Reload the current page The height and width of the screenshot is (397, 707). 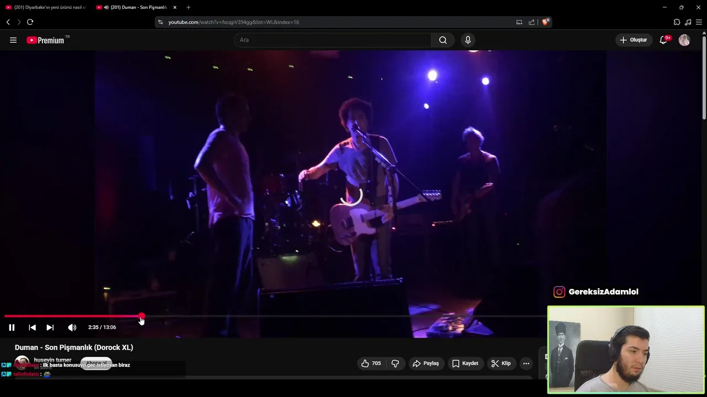pos(30,22)
